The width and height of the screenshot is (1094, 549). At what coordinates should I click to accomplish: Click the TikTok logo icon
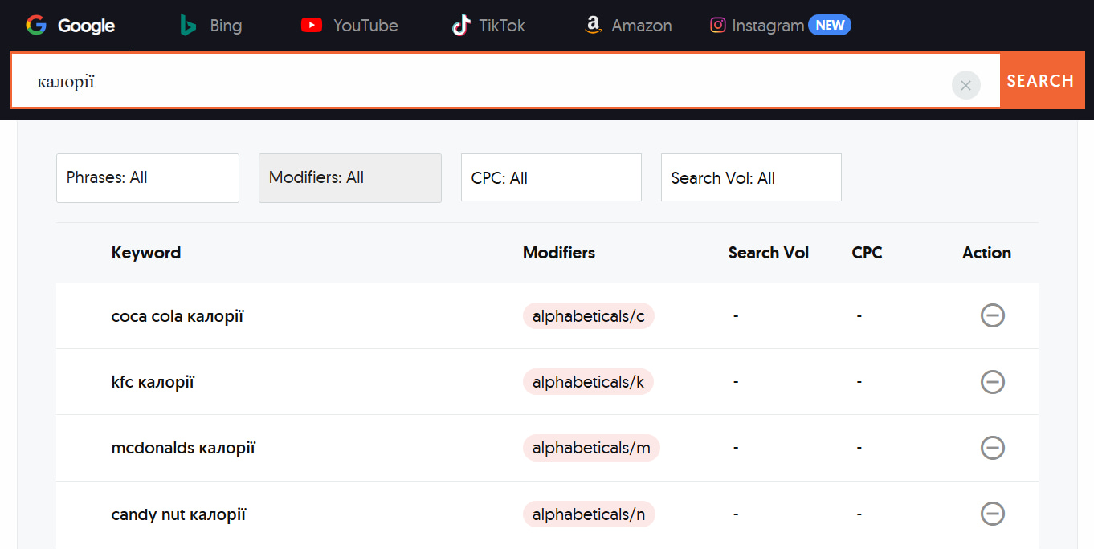pos(461,26)
